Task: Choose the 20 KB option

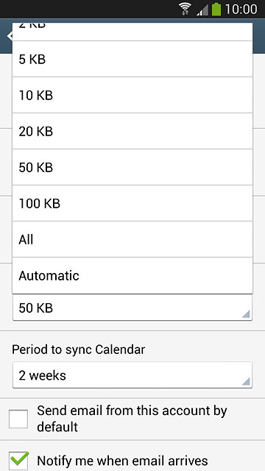Action: click(x=132, y=131)
